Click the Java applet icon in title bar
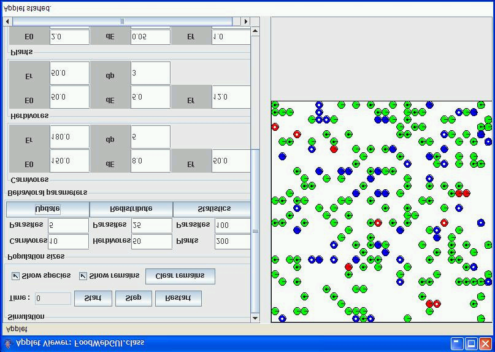 [x=8, y=343]
